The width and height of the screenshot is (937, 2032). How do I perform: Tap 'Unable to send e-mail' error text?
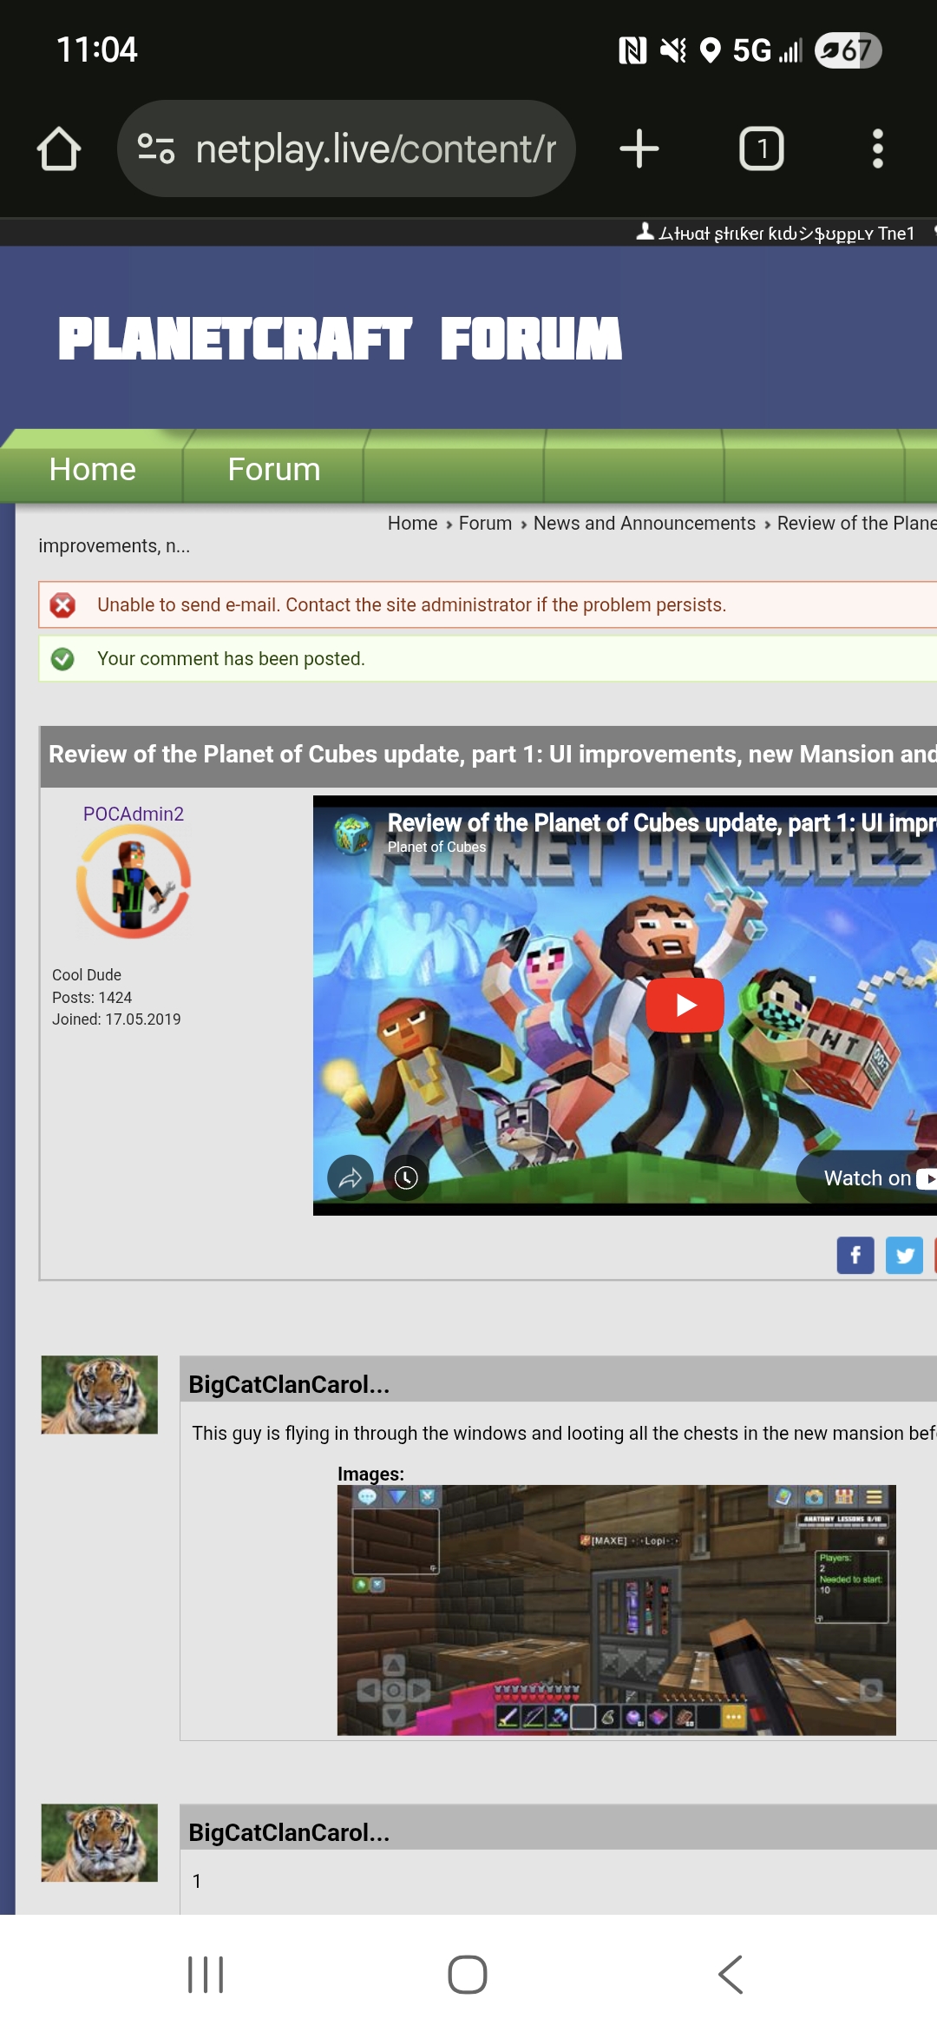point(411,604)
